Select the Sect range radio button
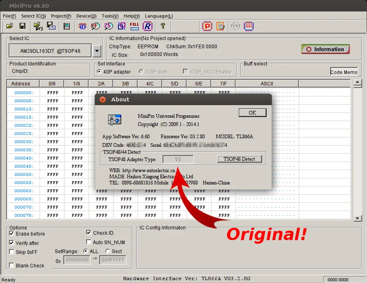The height and width of the screenshot is (283, 367). pos(108,251)
